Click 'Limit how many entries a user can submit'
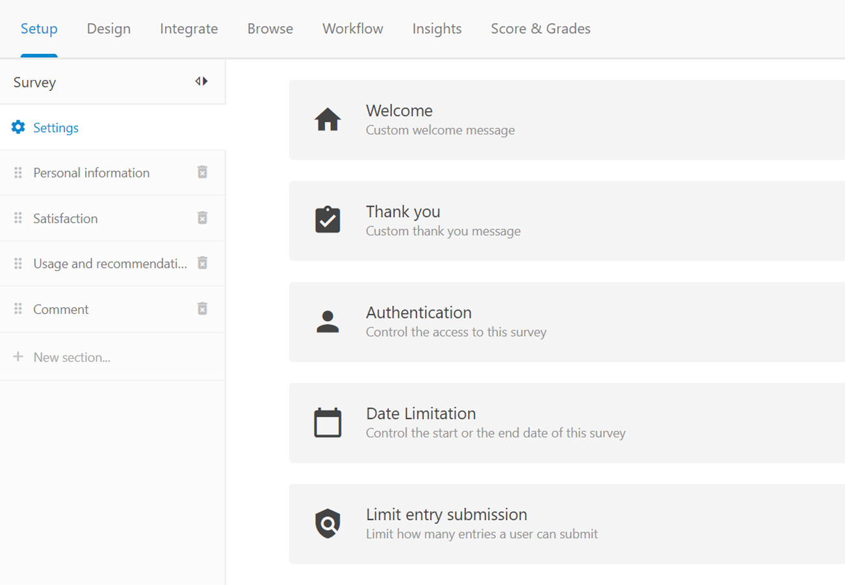 point(482,534)
